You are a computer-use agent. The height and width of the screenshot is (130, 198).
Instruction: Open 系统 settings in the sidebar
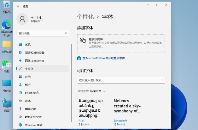coord(28,45)
